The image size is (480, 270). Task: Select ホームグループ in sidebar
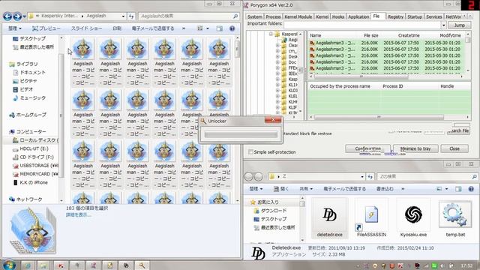[28, 115]
